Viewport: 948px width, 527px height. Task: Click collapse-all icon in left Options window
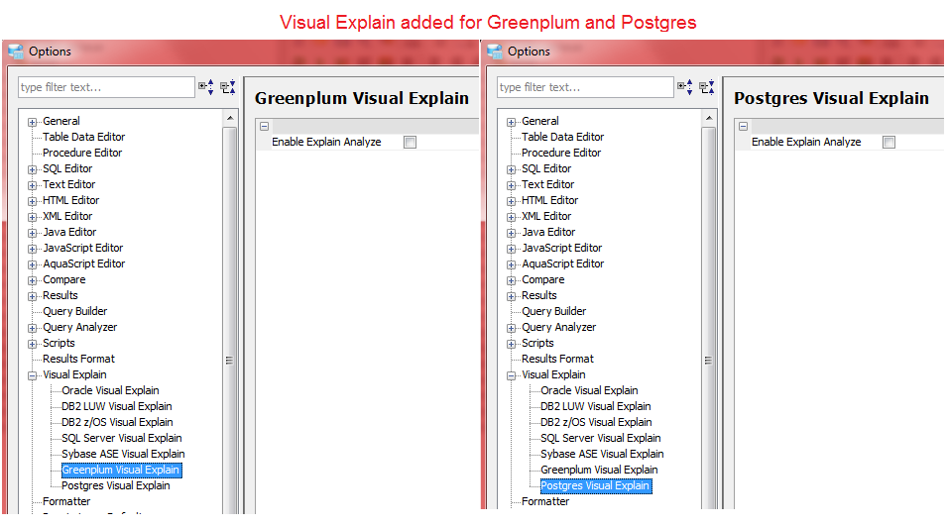click(228, 87)
